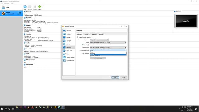Open the Start button dropdown arrow
The width and height of the screenshot is (199, 112).
coord(42,7)
